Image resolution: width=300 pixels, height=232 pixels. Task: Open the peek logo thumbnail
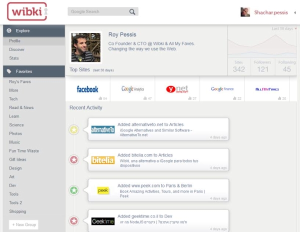pos(103,190)
